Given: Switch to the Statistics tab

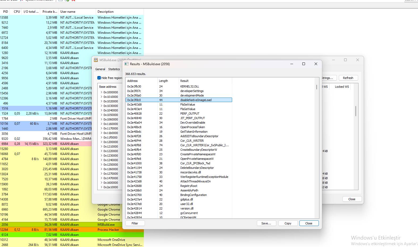Looking at the screenshot, I should [114, 69].
